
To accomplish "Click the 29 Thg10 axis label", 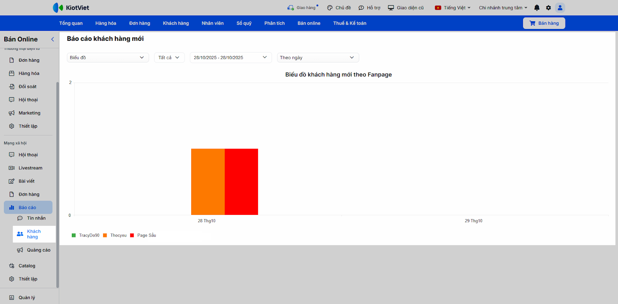I will point(474,221).
